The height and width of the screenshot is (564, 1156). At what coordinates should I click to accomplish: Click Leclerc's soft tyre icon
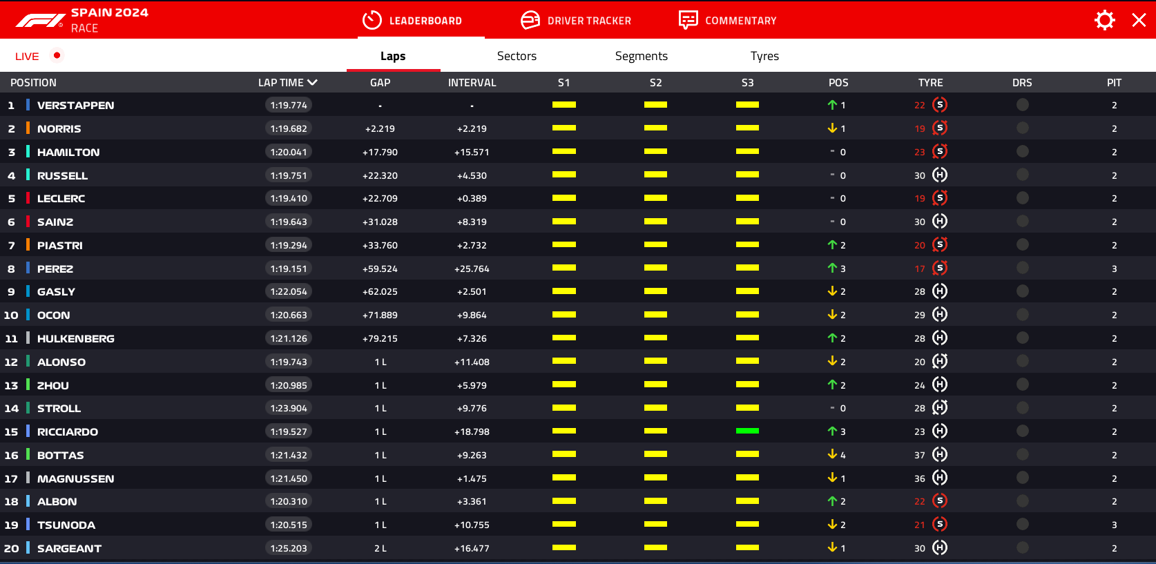tap(940, 198)
